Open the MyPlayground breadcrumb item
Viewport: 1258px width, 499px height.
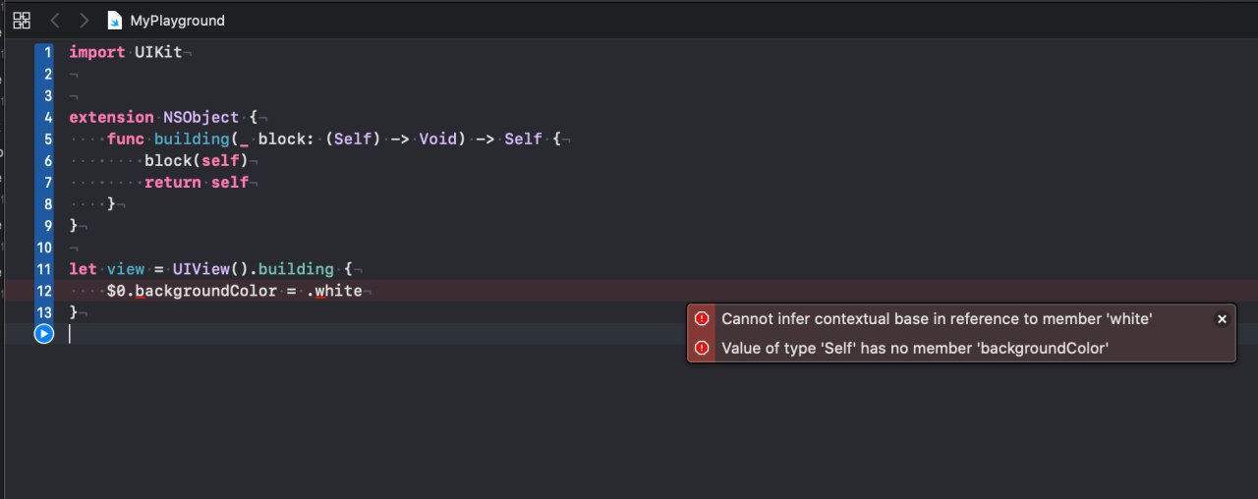click(177, 20)
